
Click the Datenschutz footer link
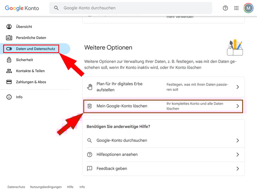(17, 187)
